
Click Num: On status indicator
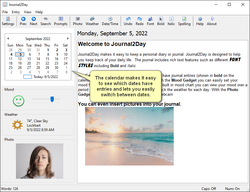[x=232, y=189]
